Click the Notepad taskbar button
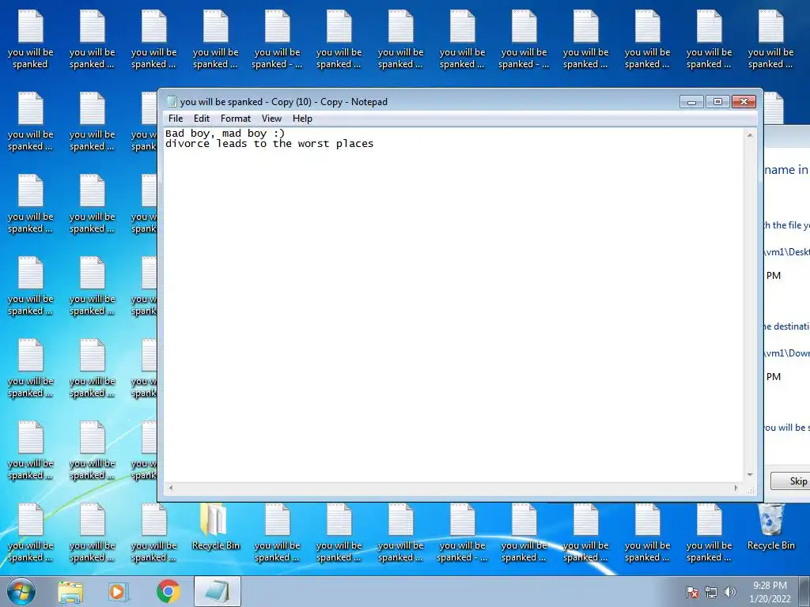Image resolution: width=810 pixels, height=607 pixels. click(x=218, y=591)
